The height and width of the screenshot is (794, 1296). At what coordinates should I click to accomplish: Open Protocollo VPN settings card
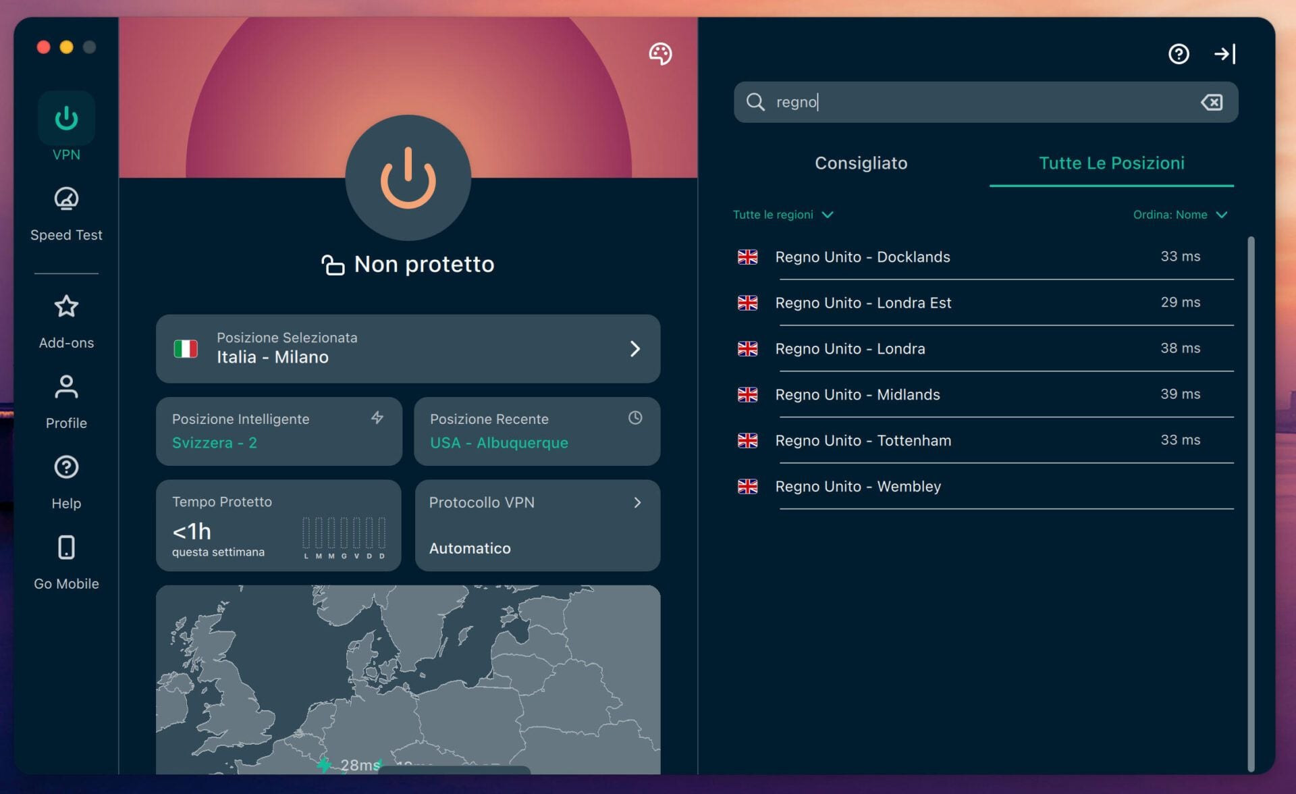537,525
